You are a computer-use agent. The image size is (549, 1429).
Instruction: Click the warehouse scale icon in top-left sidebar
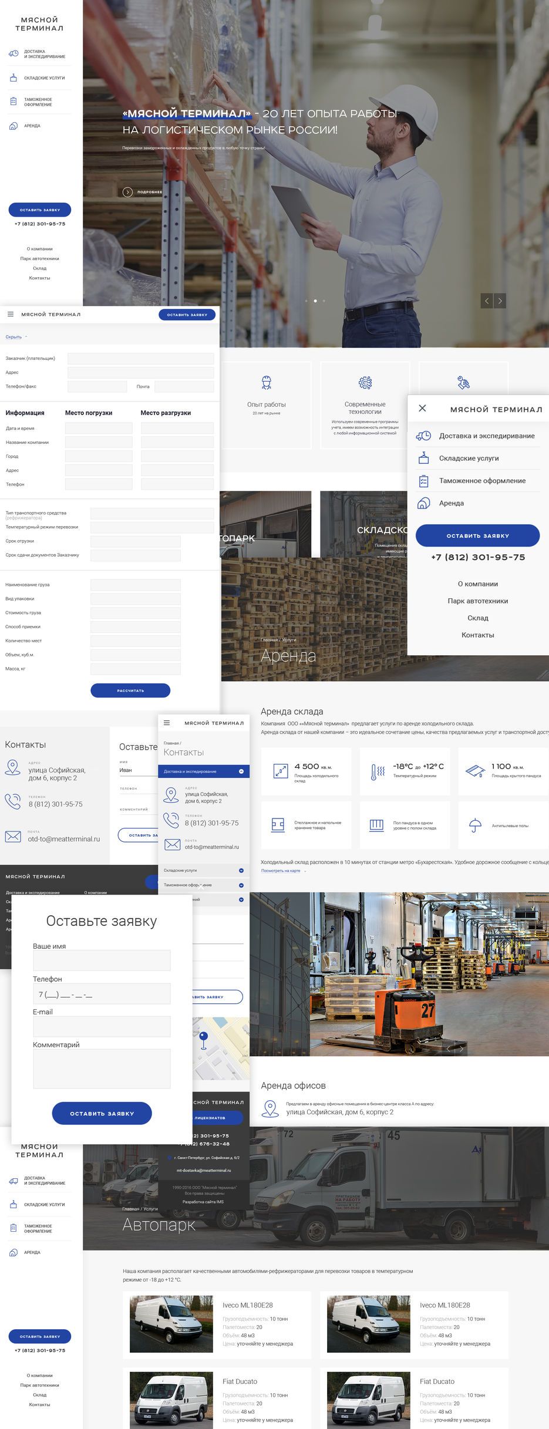coord(14,77)
